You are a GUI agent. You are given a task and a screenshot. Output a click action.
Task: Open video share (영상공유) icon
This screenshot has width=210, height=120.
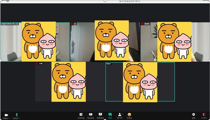point(91,114)
